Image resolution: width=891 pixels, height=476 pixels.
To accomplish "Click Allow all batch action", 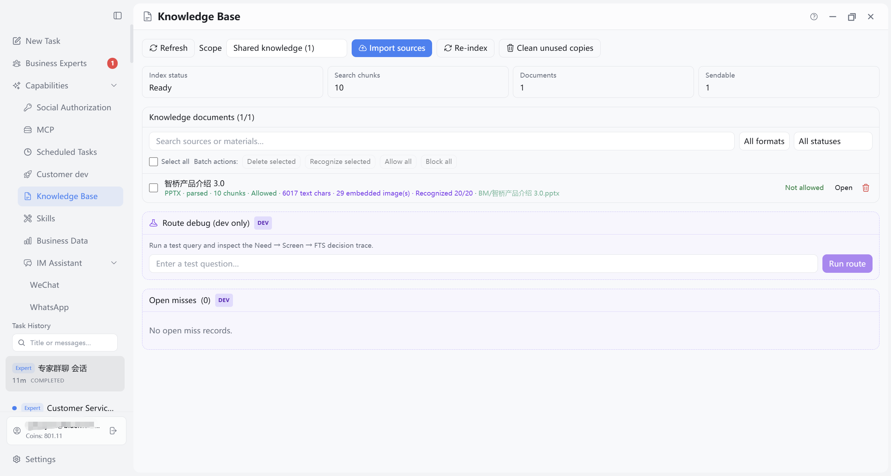I will pos(398,161).
